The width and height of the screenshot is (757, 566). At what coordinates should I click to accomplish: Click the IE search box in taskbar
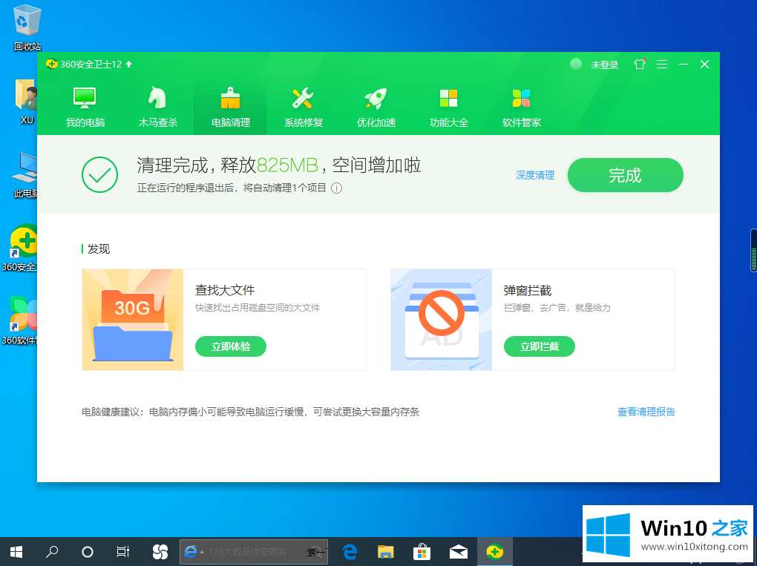coord(254,551)
